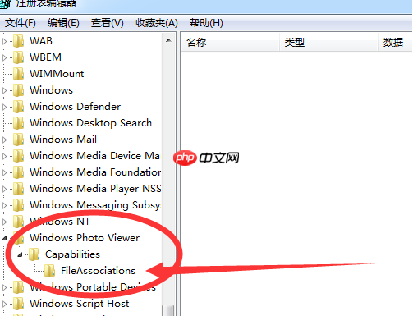Select the Windows Desktop Search key label

click(x=90, y=123)
